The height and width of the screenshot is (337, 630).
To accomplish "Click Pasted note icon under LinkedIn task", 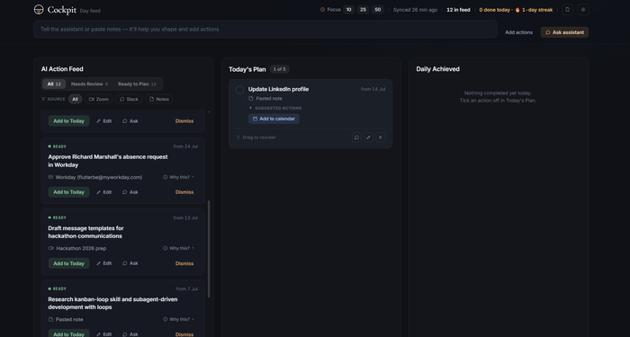I will [x=251, y=98].
